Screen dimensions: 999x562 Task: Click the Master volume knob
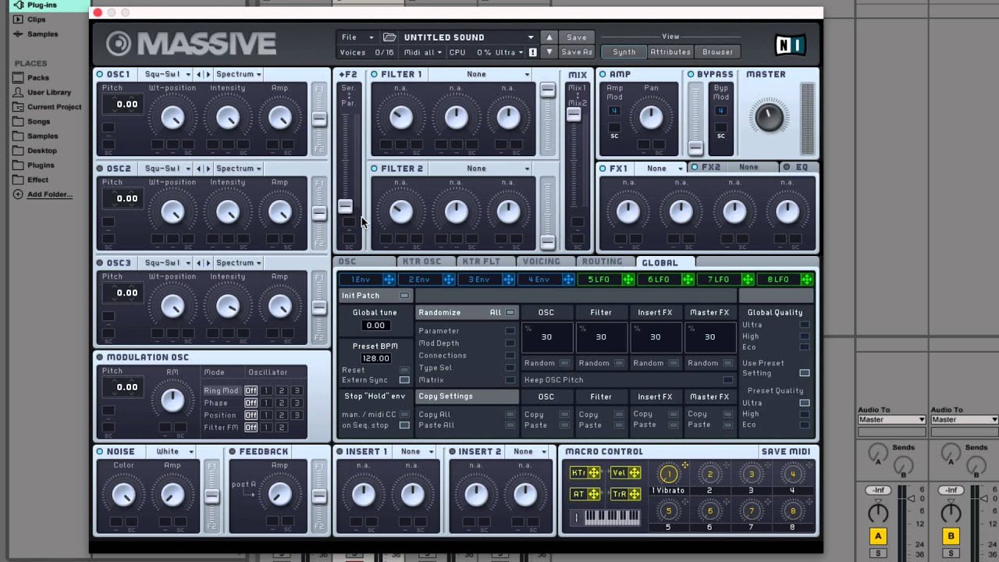tap(768, 118)
